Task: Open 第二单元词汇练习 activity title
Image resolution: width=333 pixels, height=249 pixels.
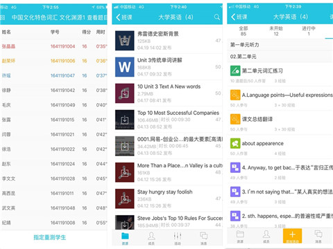Action: pyautogui.click(x=262, y=71)
